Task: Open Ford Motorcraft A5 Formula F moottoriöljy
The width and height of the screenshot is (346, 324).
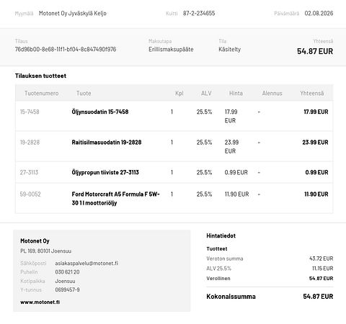Action: 115,198
